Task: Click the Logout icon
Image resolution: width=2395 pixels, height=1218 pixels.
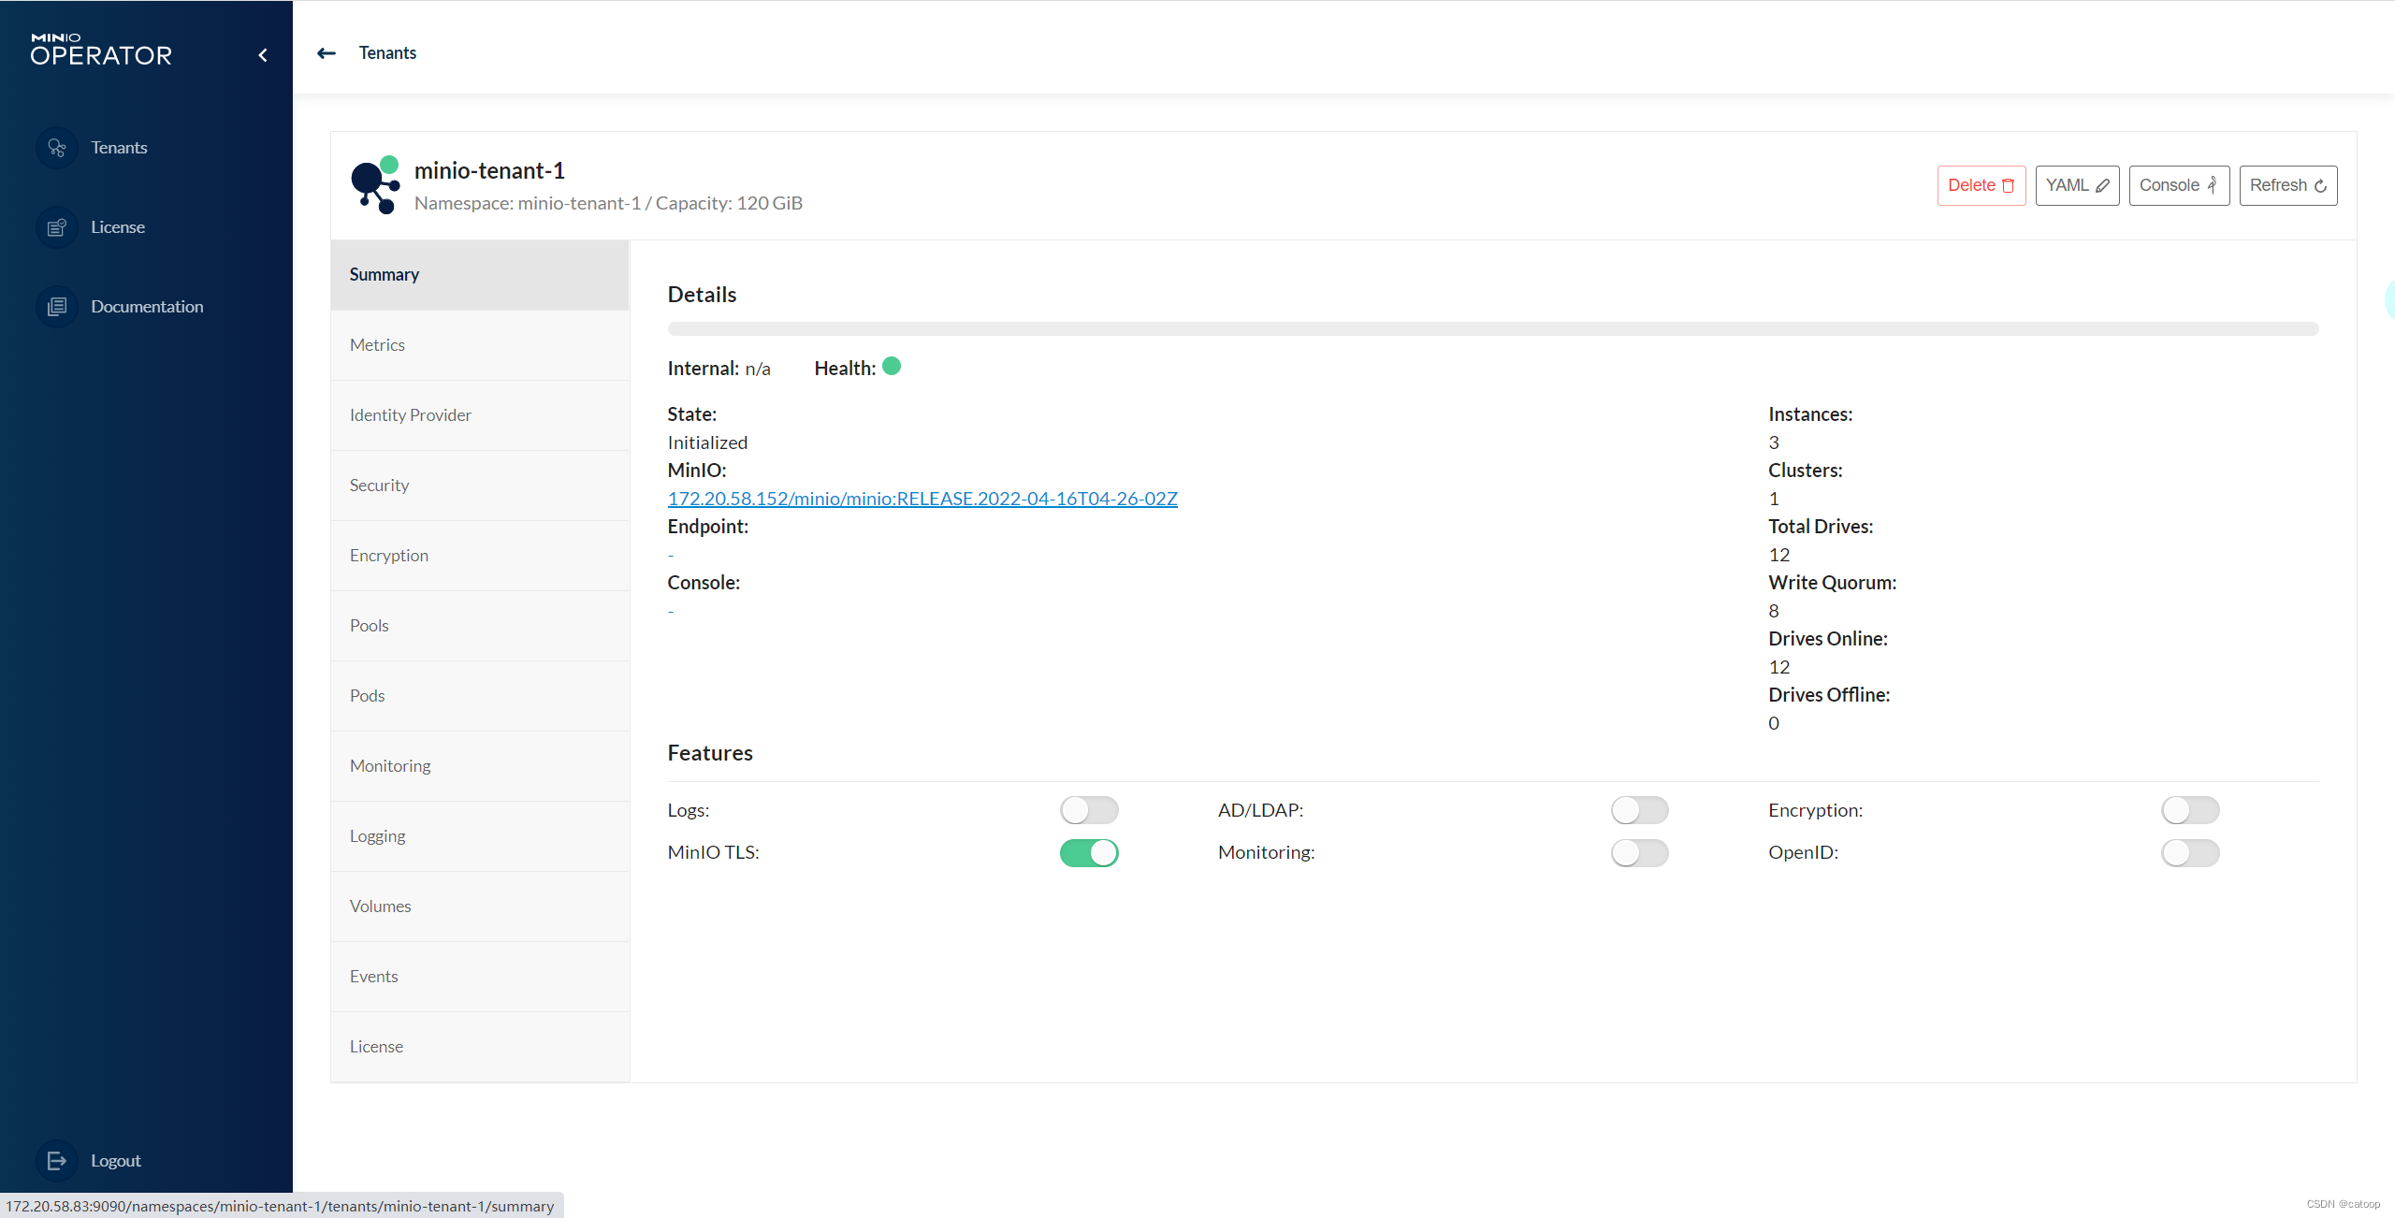Action: click(x=56, y=1161)
